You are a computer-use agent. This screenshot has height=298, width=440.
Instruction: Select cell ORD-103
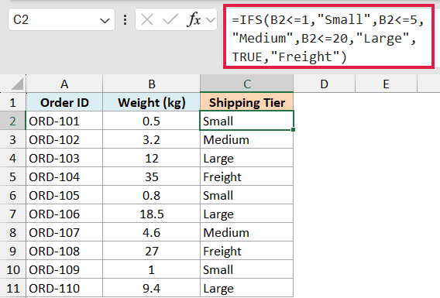tap(64, 158)
